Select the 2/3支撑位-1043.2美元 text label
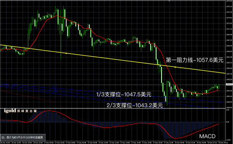This screenshot has height=144, width=233. click(x=135, y=106)
